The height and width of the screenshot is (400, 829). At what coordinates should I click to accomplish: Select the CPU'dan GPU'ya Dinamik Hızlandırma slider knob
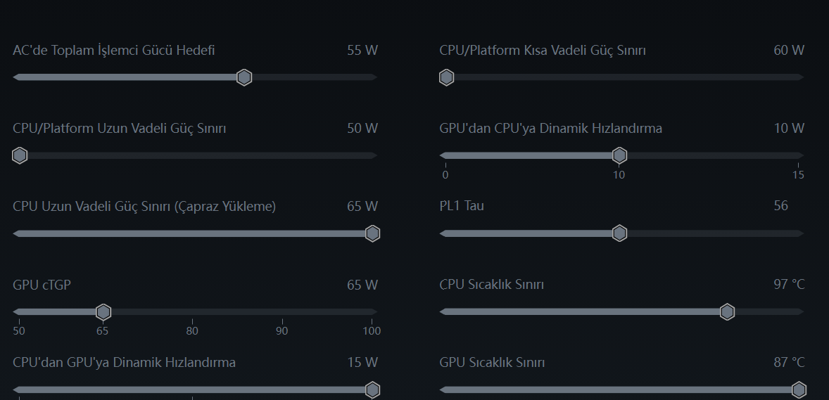(373, 389)
